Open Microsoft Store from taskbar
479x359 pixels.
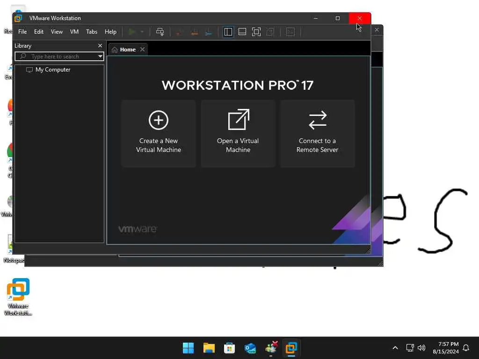229,348
